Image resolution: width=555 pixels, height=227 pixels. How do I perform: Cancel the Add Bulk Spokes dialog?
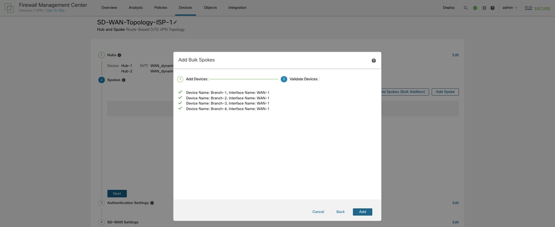[x=318, y=212]
